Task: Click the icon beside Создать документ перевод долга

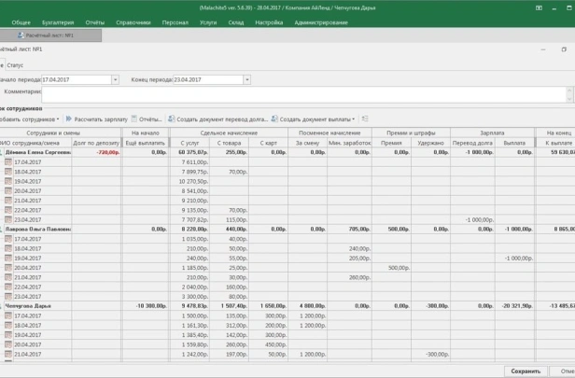Action: click(172, 119)
